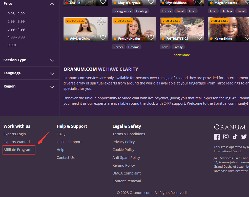Click VIDEO CALL badge on AdvisorGhina

(75, 21)
